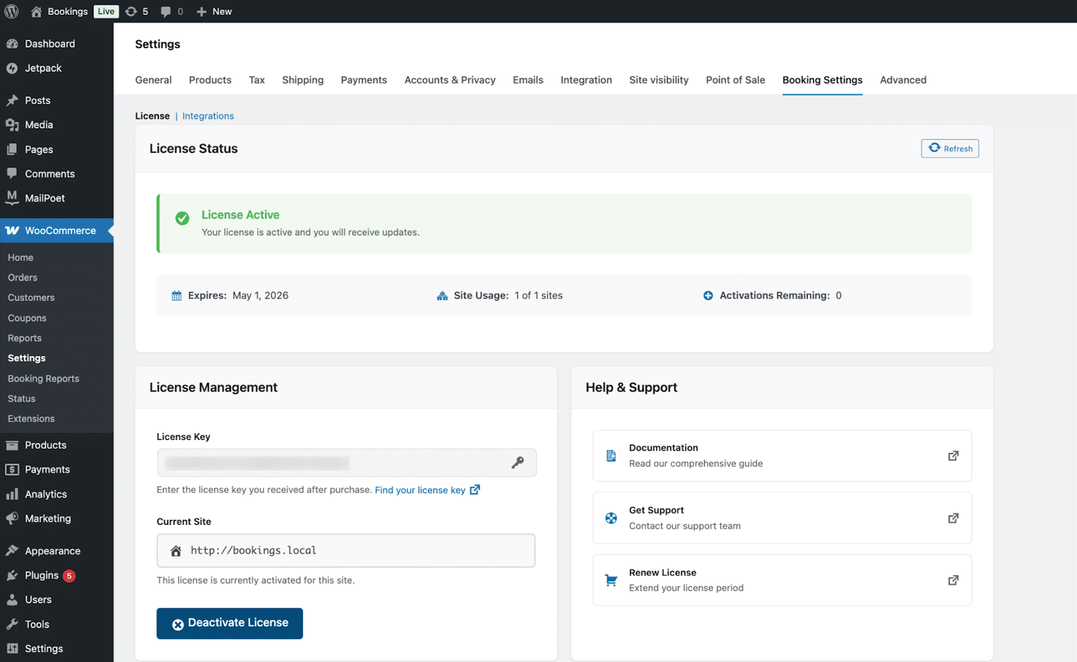Open the updates icon showing 5
This screenshot has width=1077, height=662.
[x=131, y=11]
